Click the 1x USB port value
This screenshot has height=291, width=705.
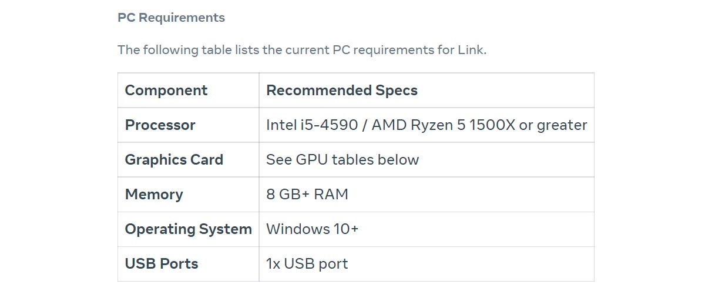pos(307,264)
